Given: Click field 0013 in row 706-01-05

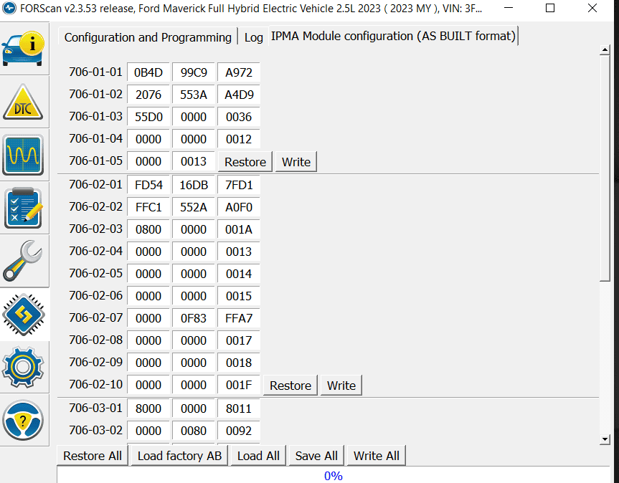Looking at the screenshot, I should pos(194,161).
